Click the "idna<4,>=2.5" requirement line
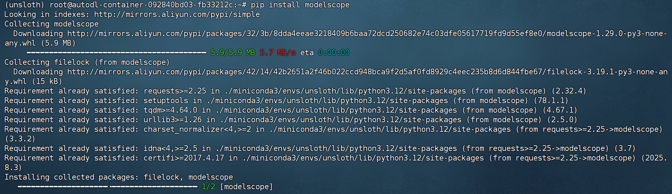This screenshot has height=194, width=672. point(320,149)
